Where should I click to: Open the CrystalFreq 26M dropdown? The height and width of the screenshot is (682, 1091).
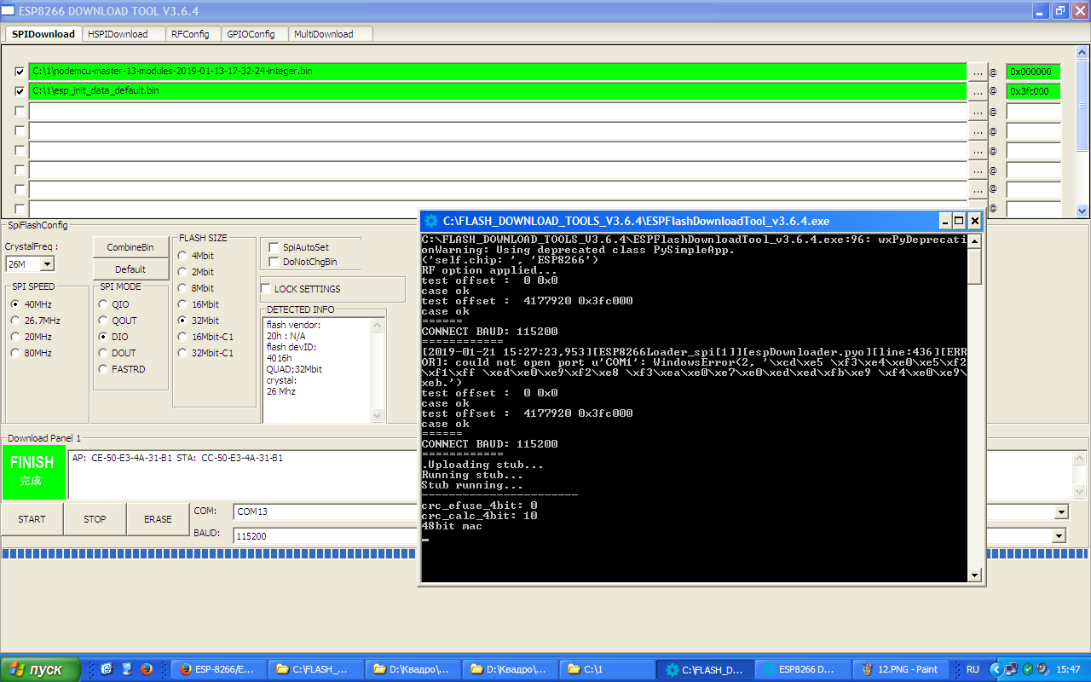[x=47, y=264]
